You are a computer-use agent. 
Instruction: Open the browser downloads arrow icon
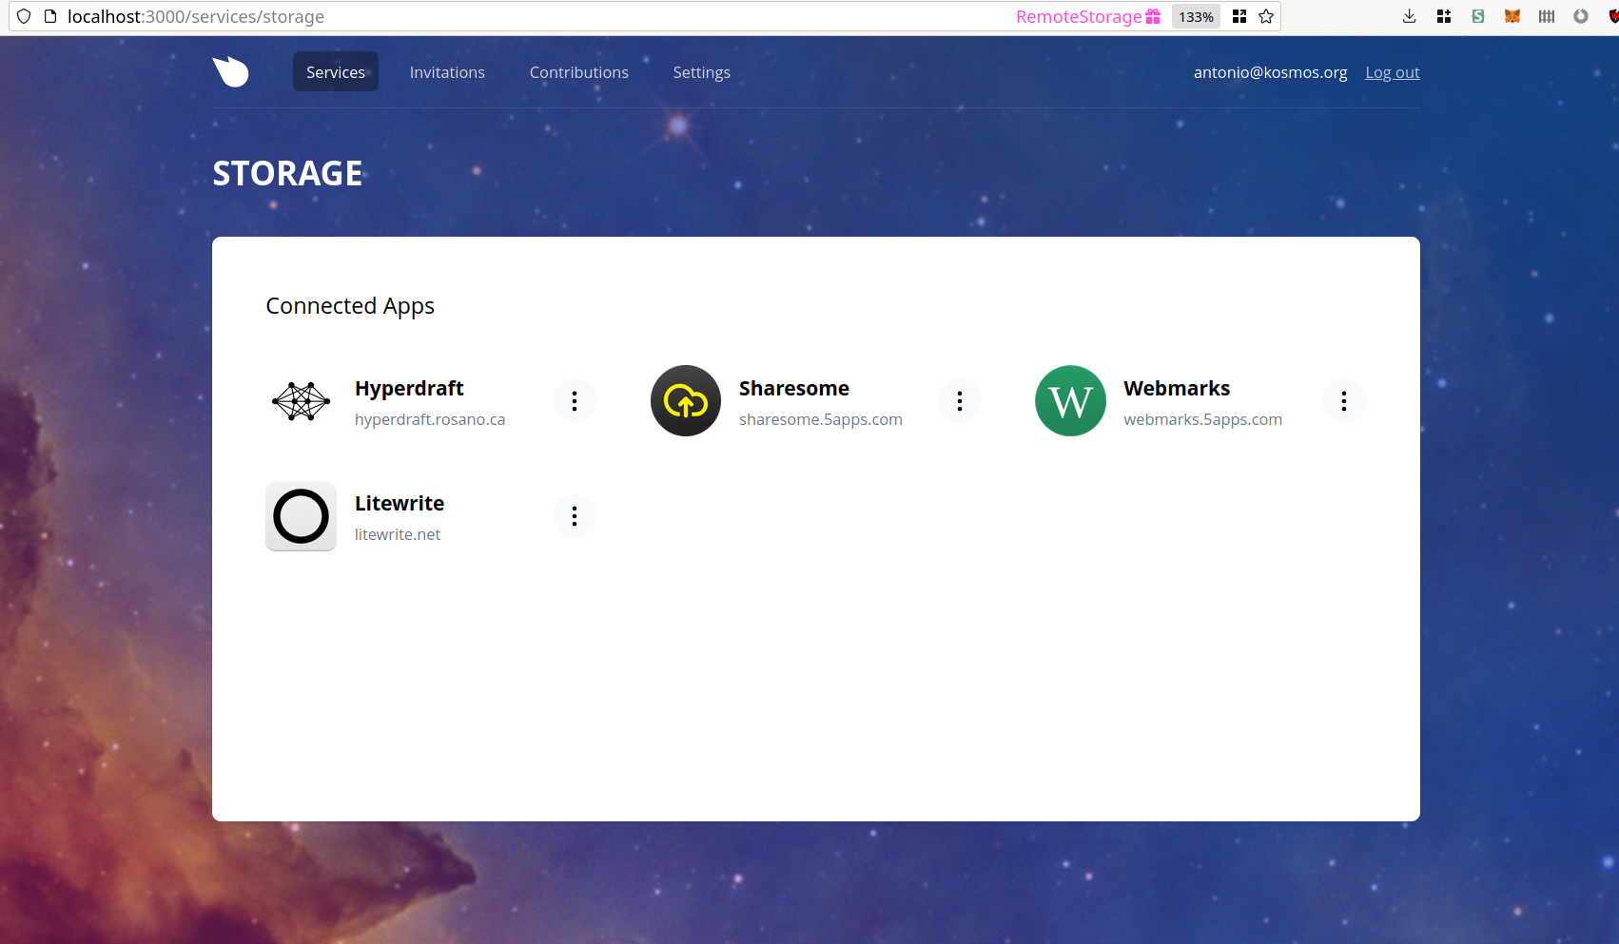coord(1410,16)
